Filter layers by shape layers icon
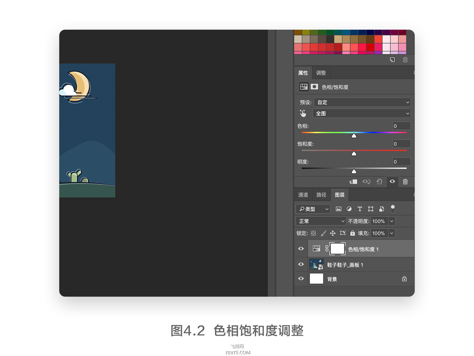Screen dimensions: 474x356 (x=371, y=209)
